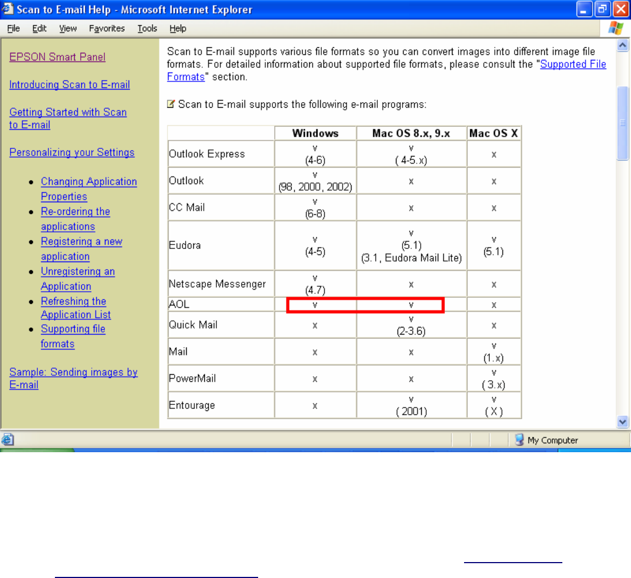This screenshot has width=631, height=578.
Task: Open Getting Started with Scan to E-mail
Action: pyautogui.click(x=68, y=118)
